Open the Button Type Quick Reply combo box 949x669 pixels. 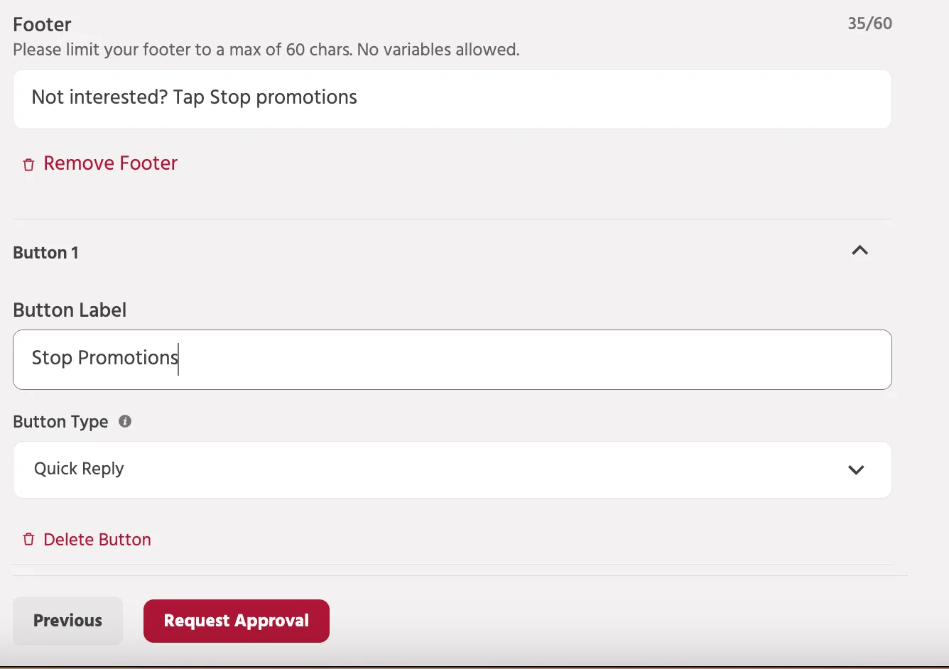coord(452,469)
